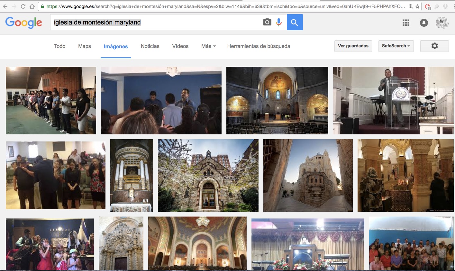This screenshot has width=455, height=271.
Task: Switch to the Vídeos tab
Action: [180, 46]
